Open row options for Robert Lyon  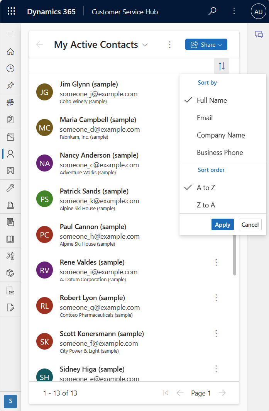click(216, 298)
